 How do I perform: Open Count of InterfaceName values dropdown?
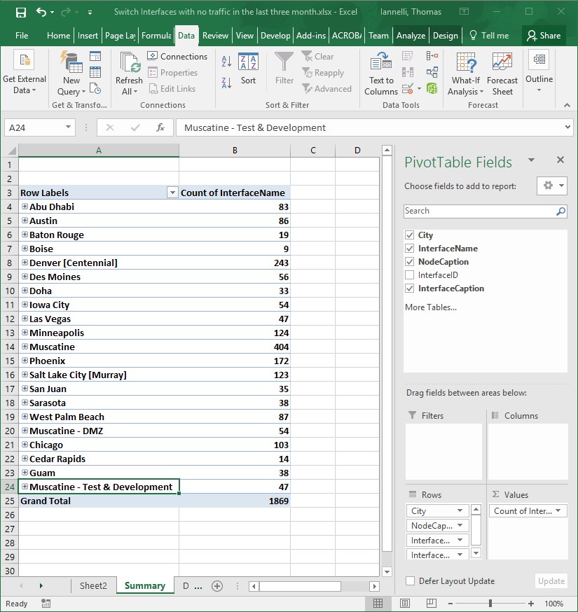pos(558,511)
